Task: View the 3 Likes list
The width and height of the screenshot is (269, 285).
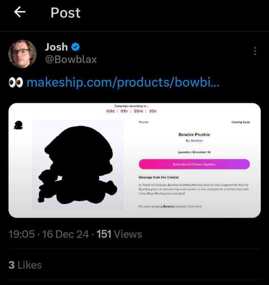Action: [25, 265]
